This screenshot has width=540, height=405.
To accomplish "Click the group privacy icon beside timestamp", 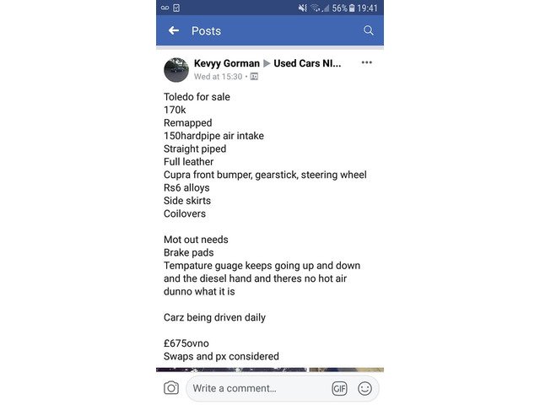I will point(254,77).
